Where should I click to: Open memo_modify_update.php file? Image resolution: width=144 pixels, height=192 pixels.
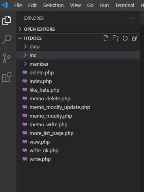coord(60,107)
